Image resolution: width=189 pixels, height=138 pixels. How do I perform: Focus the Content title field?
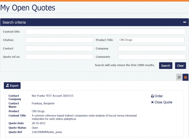pos(106,32)
